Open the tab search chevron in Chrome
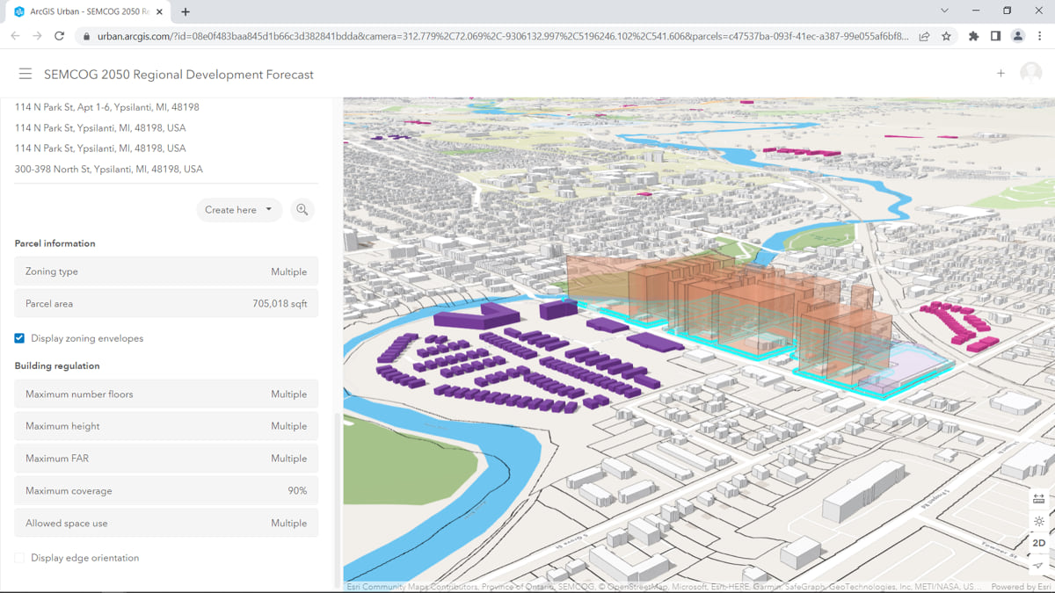 tap(944, 11)
